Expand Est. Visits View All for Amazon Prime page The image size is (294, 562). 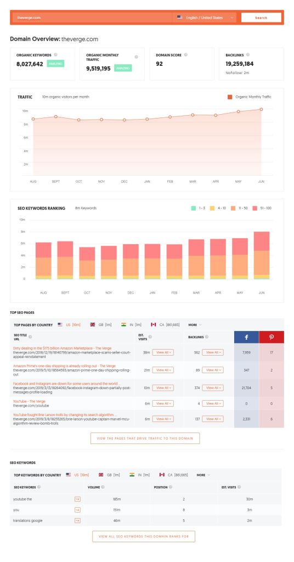[x=163, y=370]
